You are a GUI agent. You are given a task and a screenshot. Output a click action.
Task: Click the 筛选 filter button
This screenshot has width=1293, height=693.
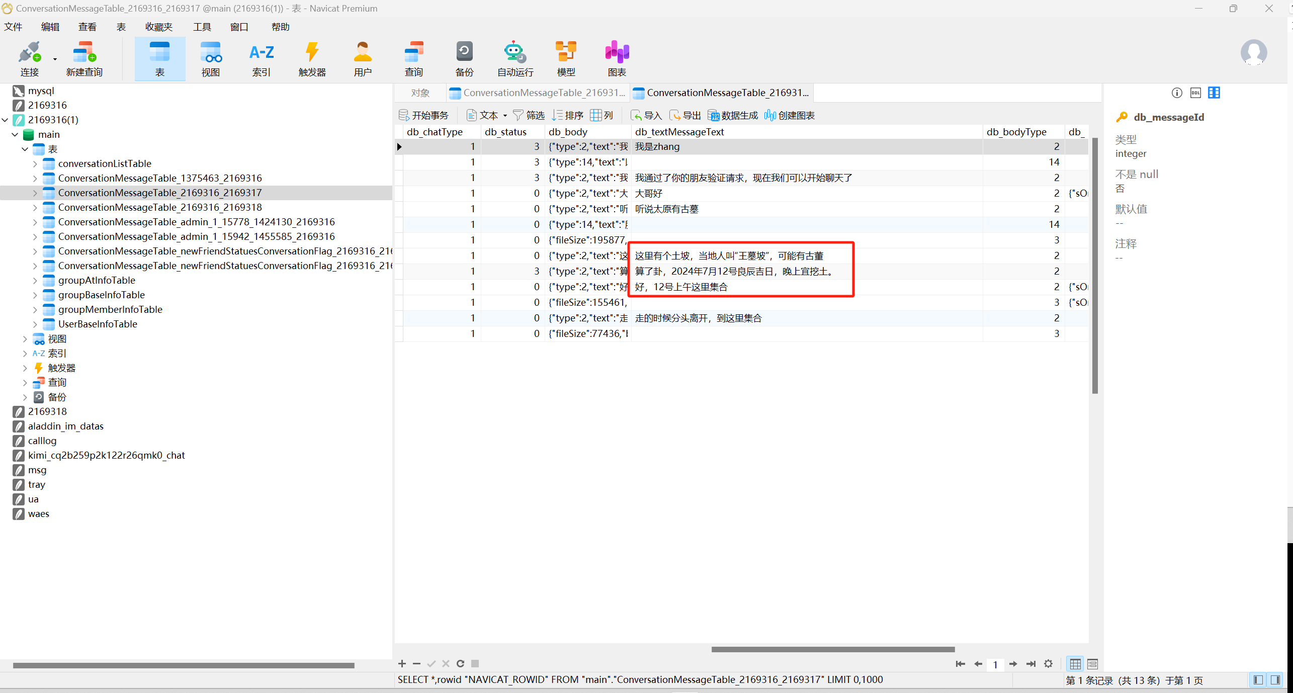529,116
